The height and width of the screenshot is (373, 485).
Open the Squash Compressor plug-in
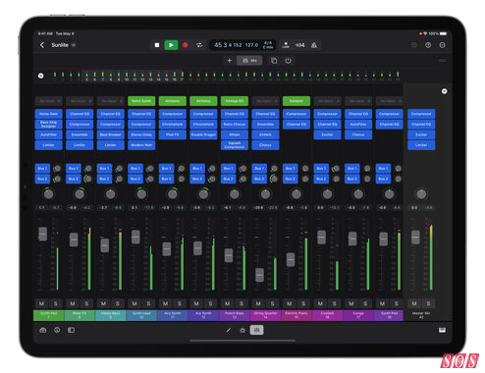pyautogui.click(x=235, y=145)
